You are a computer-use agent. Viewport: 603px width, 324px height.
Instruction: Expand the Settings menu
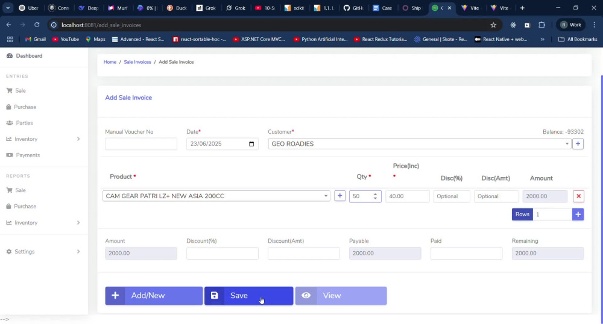(x=43, y=252)
